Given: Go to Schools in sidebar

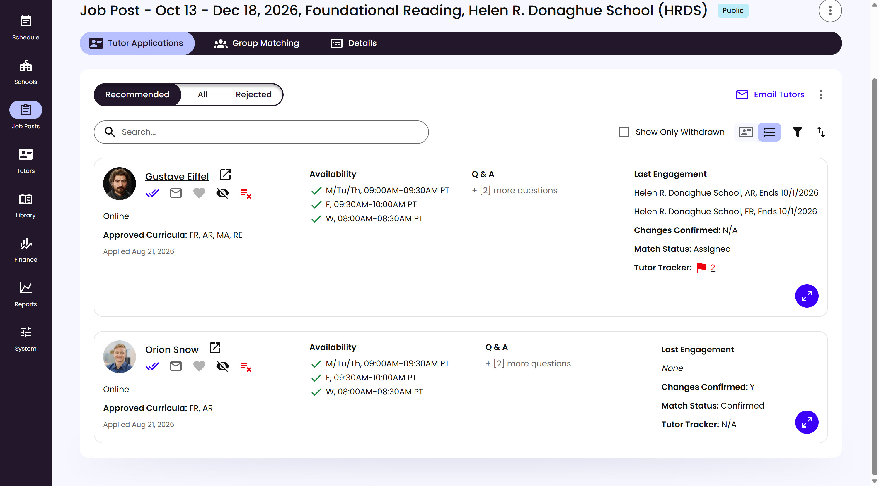Looking at the screenshot, I should (x=25, y=72).
